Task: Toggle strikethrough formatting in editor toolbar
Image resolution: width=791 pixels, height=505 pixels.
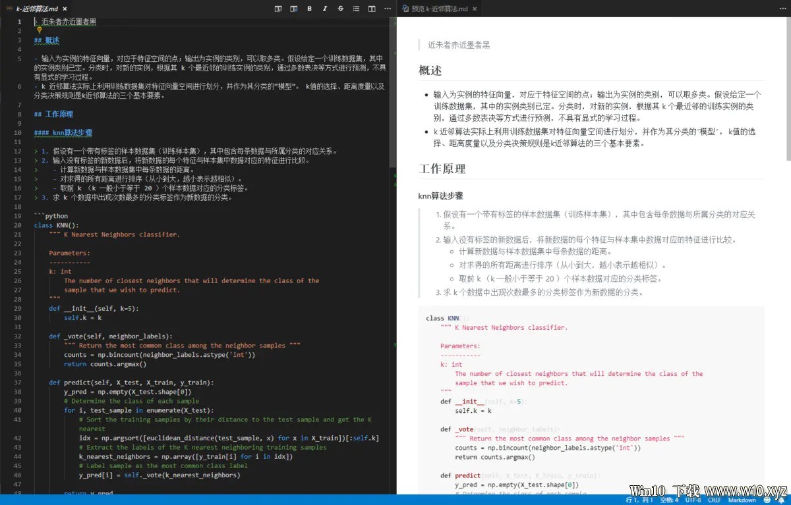Action: (341, 9)
